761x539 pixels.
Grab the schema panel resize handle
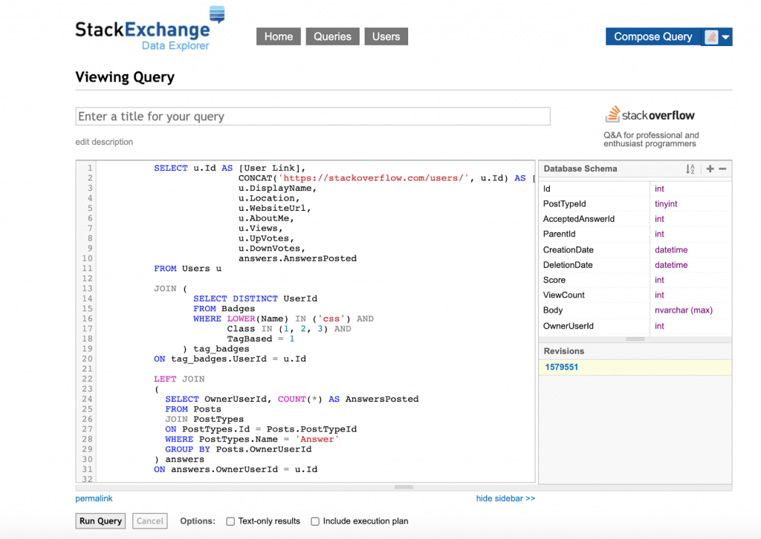(635, 339)
